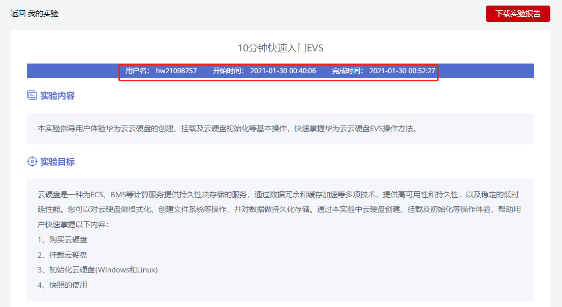Click the line 户快速掌握以下内容
Image resolution: width=562 pixels, height=307 pixels.
(x=73, y=225)
